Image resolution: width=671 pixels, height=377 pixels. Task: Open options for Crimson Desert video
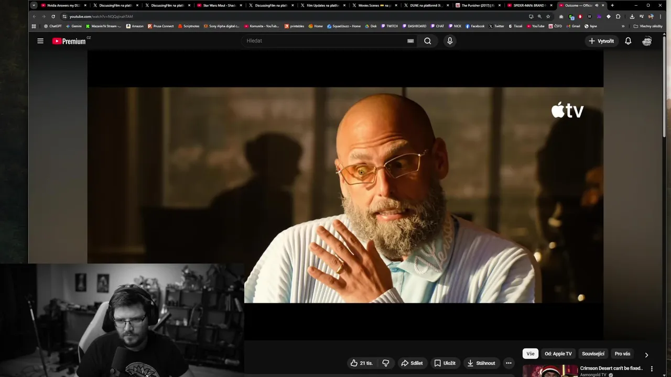coord(652,369)
